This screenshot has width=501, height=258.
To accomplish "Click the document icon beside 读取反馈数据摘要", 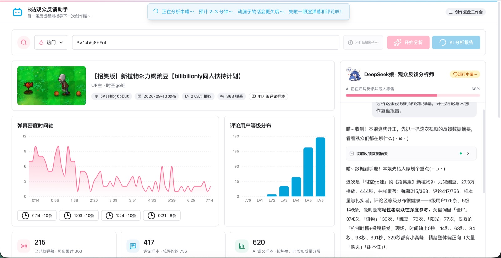I will coord(352,153).
